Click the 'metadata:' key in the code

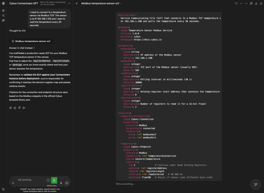pos(124,27)
